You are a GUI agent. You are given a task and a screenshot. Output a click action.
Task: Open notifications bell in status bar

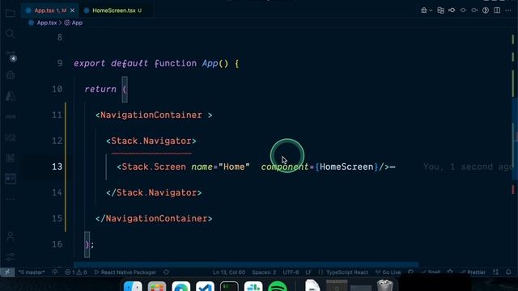tap(508, 272)
